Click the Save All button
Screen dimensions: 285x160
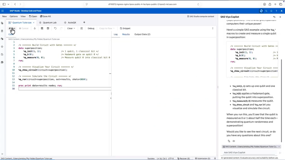(46, 16)
